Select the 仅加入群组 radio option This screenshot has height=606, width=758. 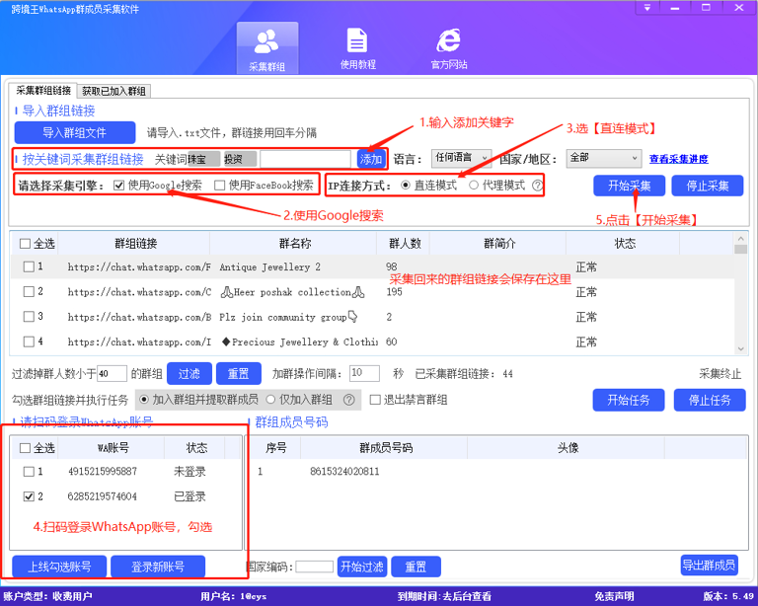click(270, 400)
